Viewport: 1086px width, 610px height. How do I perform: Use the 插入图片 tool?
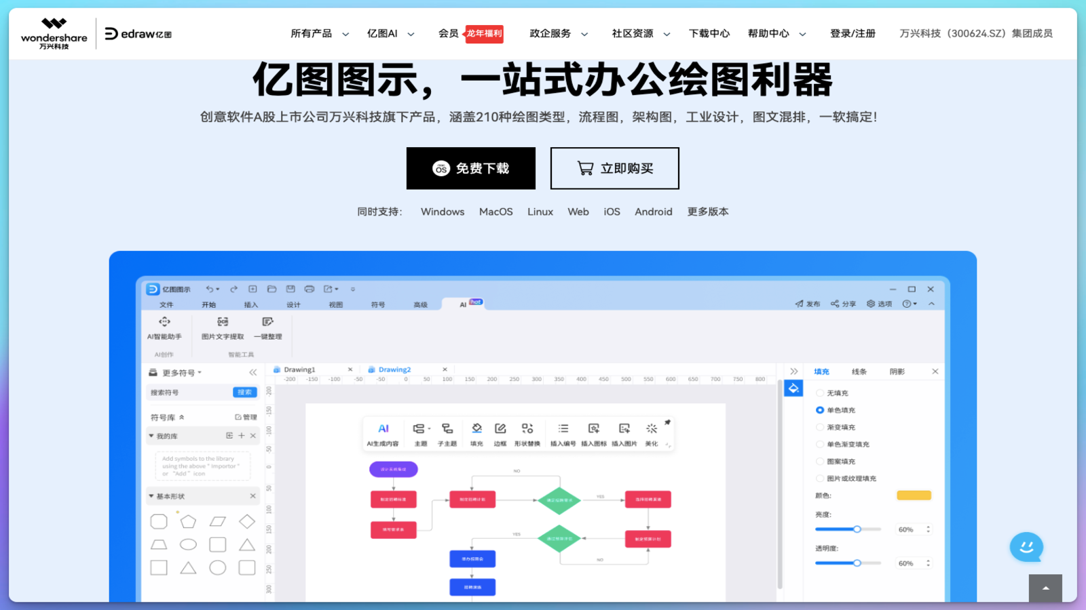pos(624,433)
